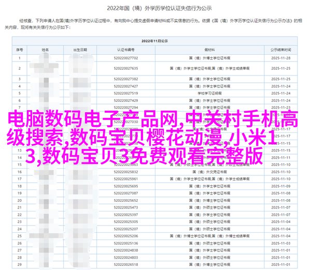311x270 pixels.
Task: Select certificate number 520220027427
Action: (126, 86)
